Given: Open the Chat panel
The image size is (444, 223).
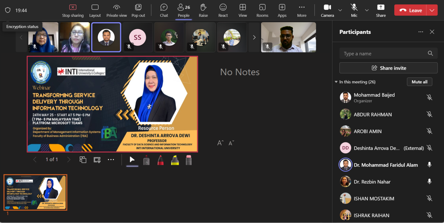Looking at the screenshot, I should (x=164, y=10).
